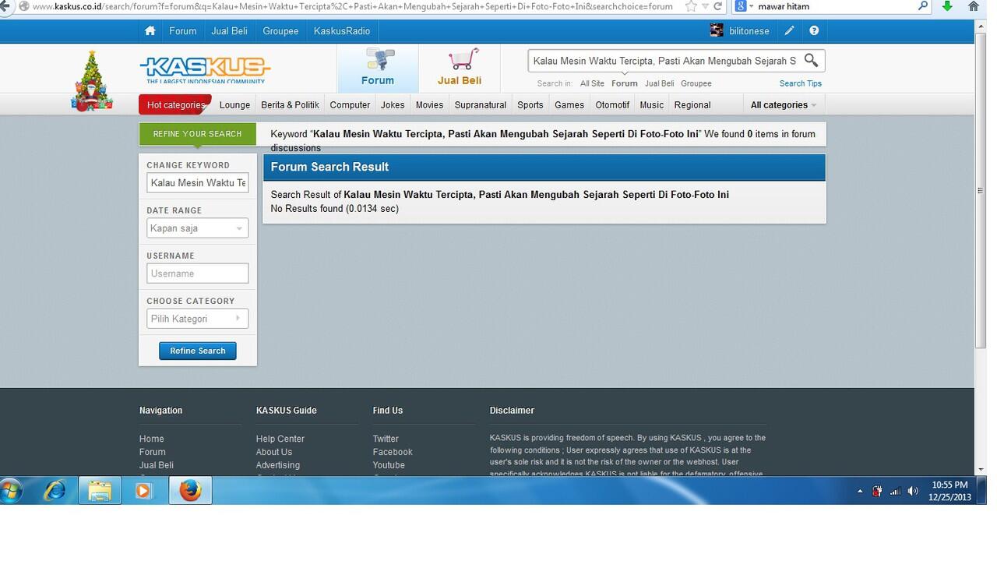Viewport: 997px width, 561px height.
Task: Click the pencil edit icon in top bar
Action: coord(790,31)
